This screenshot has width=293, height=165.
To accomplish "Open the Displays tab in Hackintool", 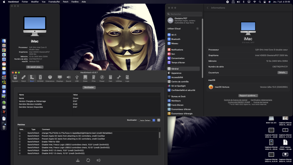I will (60, 78).
